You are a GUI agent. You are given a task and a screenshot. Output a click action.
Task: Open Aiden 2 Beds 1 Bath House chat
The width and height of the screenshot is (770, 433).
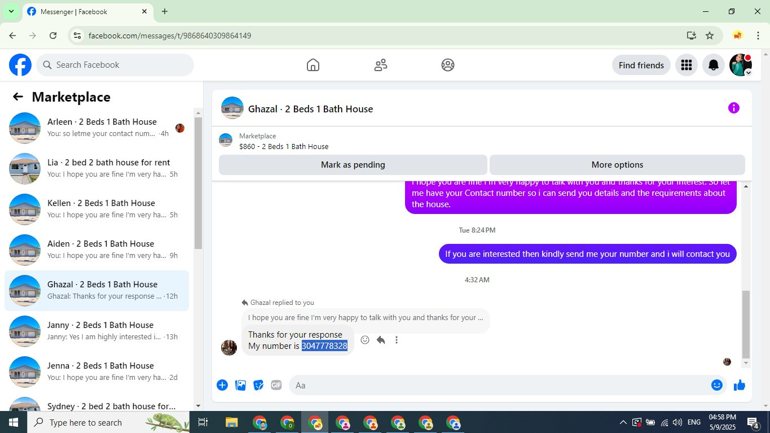97,250
